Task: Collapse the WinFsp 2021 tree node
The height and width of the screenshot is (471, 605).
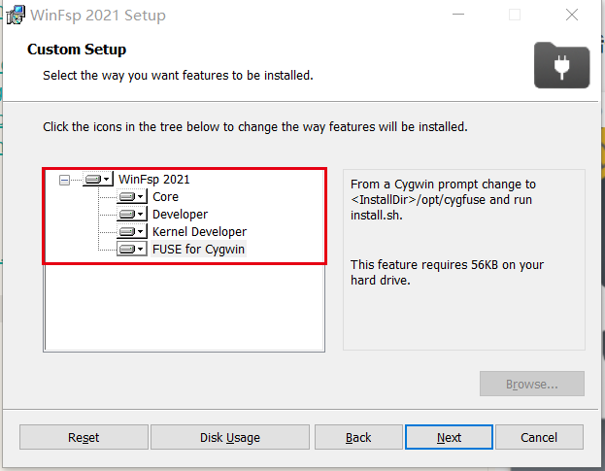Action: (x=64, y=180)
